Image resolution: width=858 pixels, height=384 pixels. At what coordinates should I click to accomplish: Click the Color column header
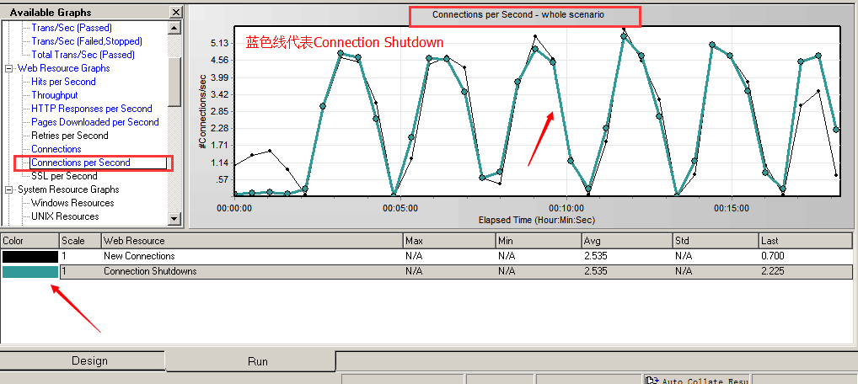30,241
